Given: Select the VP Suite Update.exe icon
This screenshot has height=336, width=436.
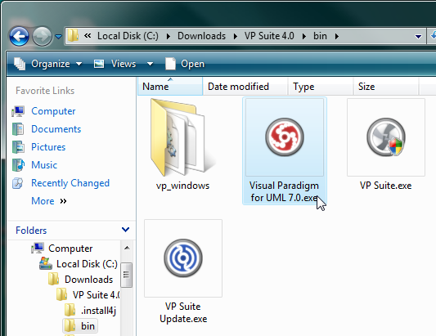Looking at the screenshot, I should (x=183, y=258).
